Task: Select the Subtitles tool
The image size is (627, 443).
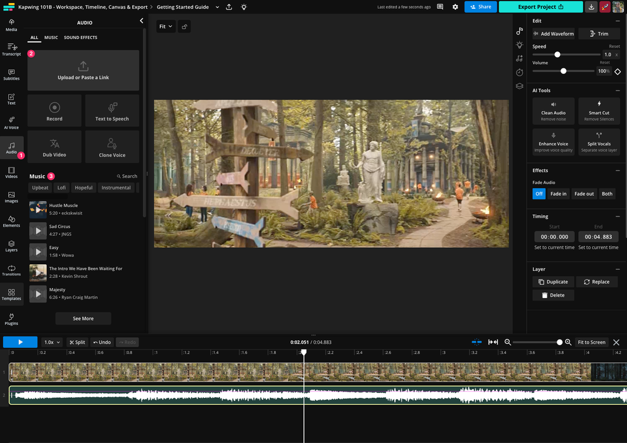Action: point(11,74)
